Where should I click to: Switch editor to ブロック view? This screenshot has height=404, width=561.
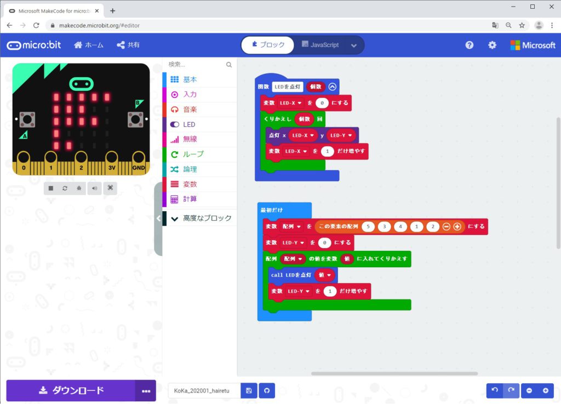click(x=268, y=45)
